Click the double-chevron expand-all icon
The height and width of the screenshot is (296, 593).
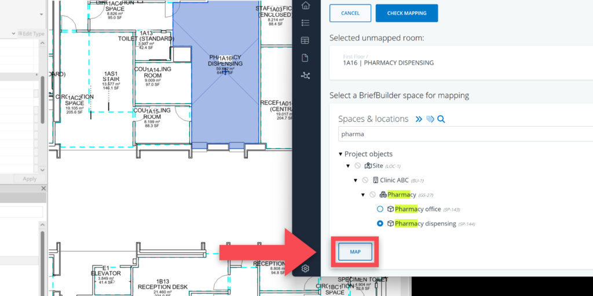point(419,119)
